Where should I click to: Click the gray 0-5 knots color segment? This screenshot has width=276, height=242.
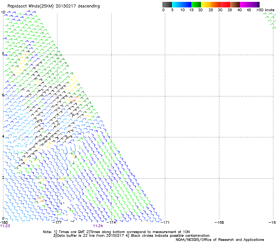click(x=167, y=4)
